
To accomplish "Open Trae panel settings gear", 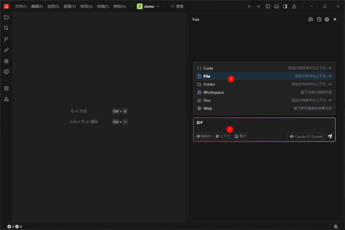I will tap(327, 19).
